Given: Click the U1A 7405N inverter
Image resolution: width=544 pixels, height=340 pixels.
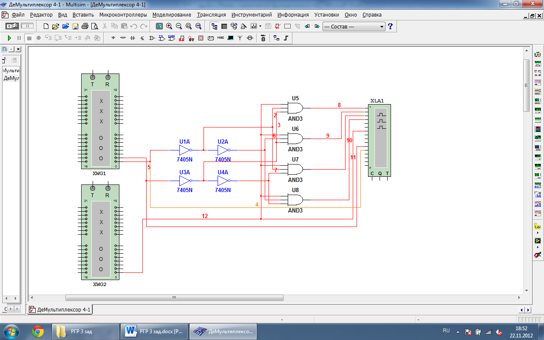Looking at the screenshot, I should point(185,150).
